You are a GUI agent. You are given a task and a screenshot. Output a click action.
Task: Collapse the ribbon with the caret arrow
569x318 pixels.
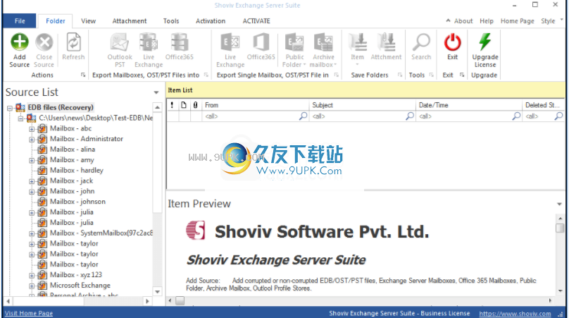click(448, 20)
